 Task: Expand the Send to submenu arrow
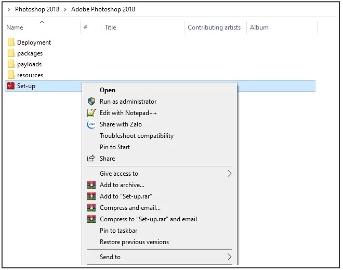[229, 257]
